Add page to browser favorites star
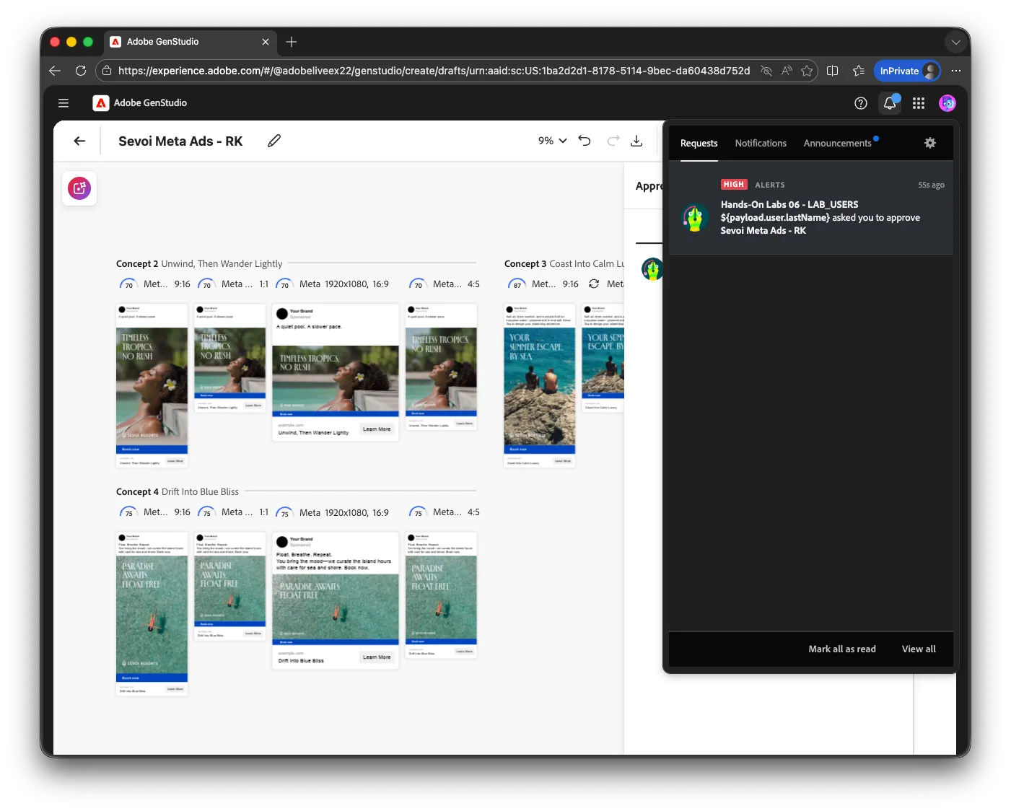 click(x=807, y=71)
